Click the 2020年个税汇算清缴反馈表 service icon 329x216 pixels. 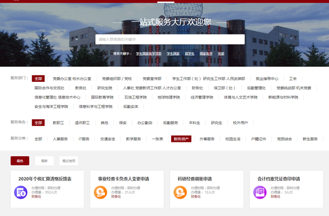click(21, 192)
